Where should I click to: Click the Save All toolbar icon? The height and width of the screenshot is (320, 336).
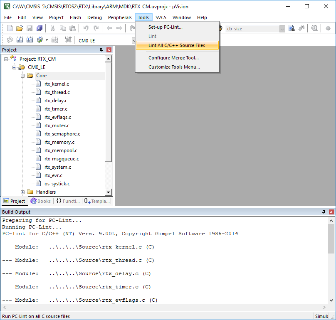point(40,28)
